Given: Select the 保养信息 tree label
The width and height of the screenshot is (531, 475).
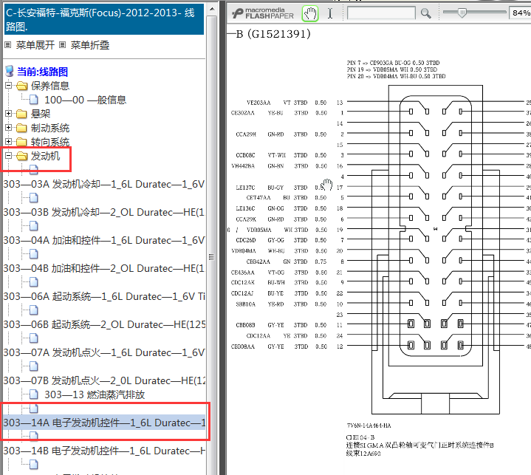Looking at the screenshot, I should (x=50, y=86).
